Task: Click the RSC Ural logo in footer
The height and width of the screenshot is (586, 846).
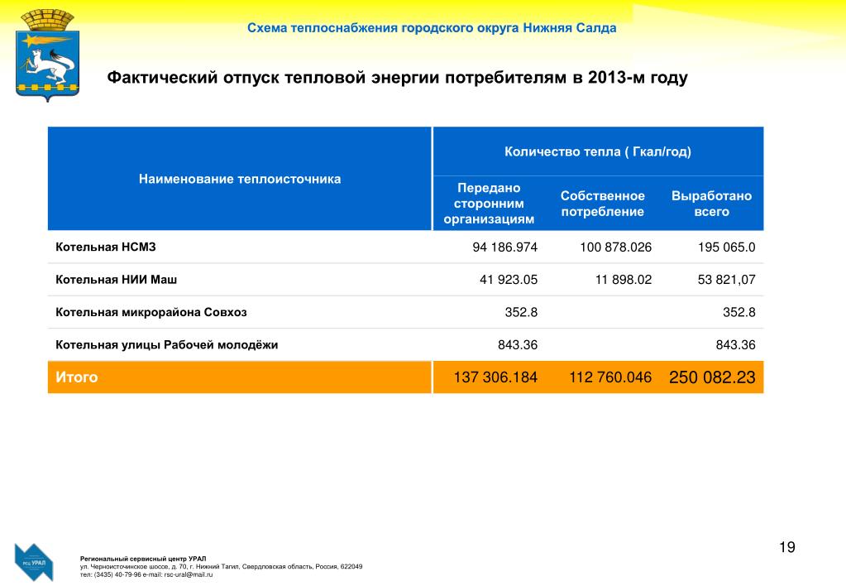Action: pyautogui.click(x=34, y=562)
